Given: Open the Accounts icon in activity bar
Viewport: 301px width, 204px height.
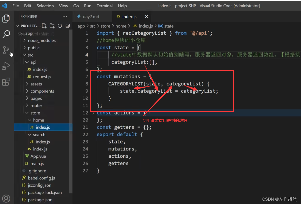Looking at the screenshot, I should pos(6,199).
